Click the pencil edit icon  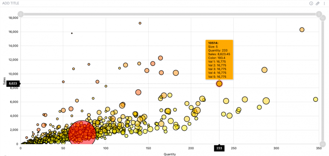(x=317, y=3)
